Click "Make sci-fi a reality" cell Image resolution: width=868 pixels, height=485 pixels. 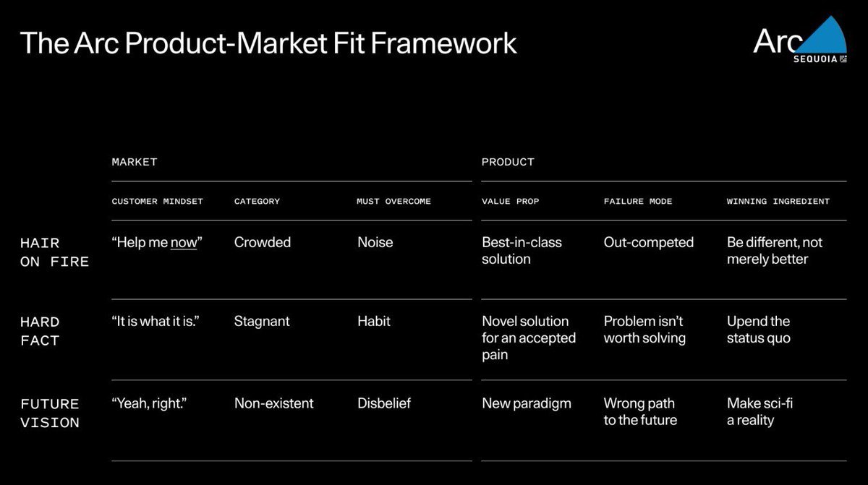tap(759, 411)
